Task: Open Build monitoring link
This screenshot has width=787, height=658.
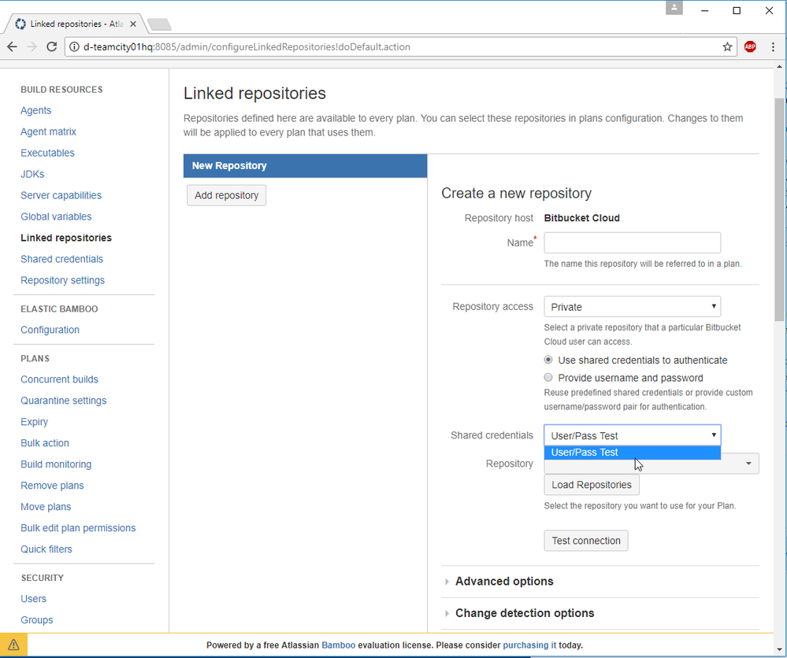Action: [x=56, y=464]
